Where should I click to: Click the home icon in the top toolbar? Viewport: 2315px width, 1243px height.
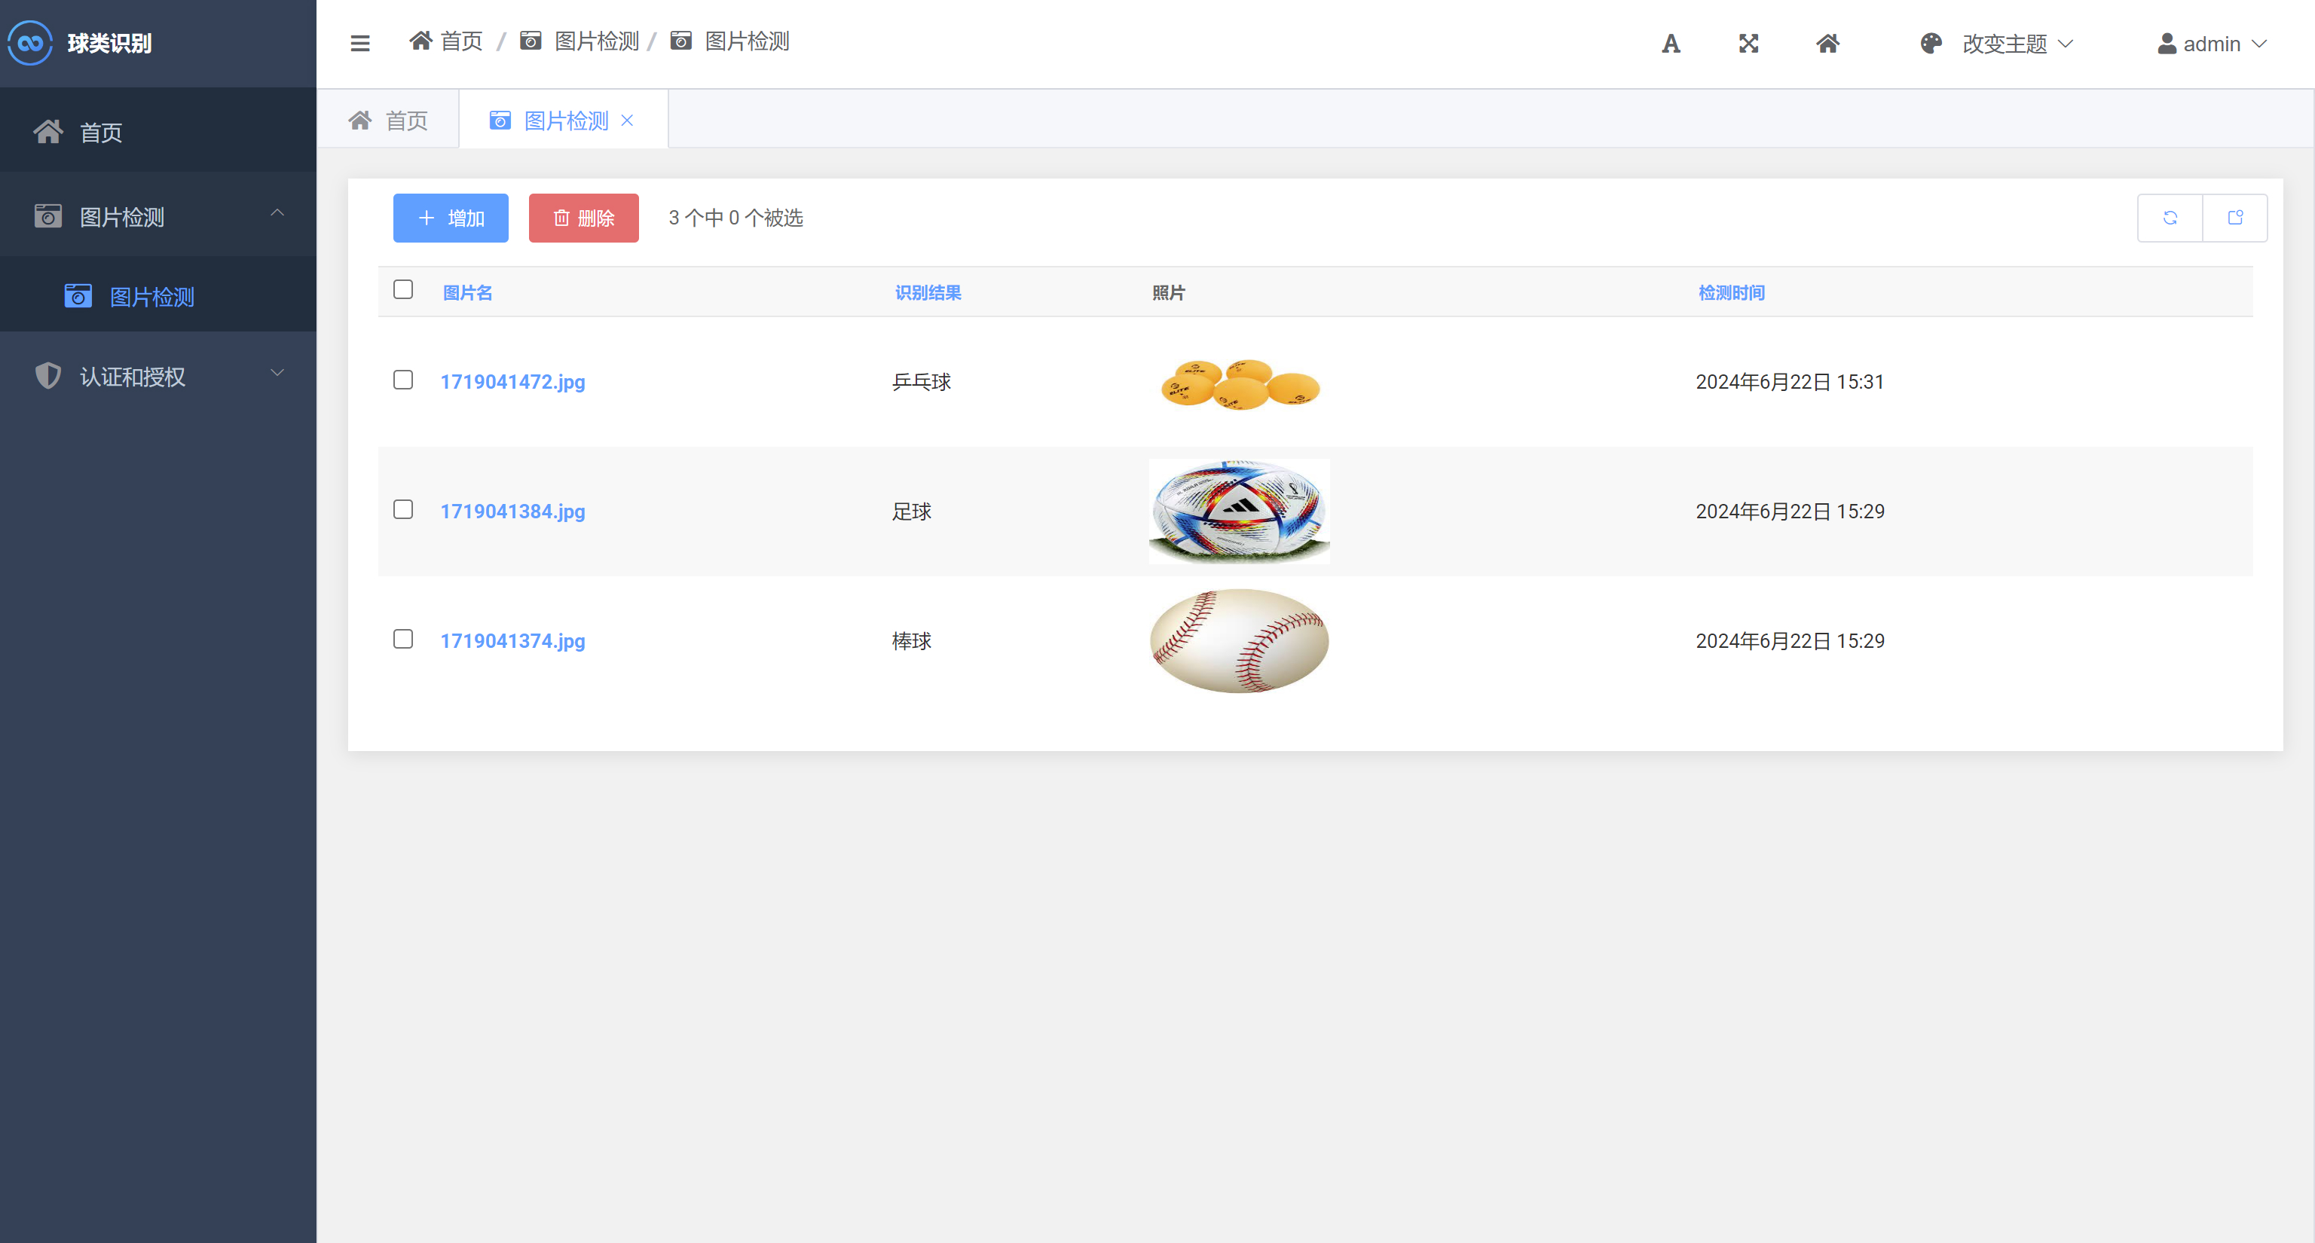1828,42
